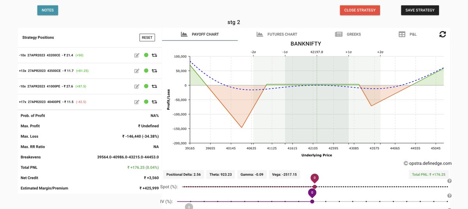Click the Vega: -2517.15 box
Image resolution: width=468 pixels, height=209 pixels.
(285, 174)
